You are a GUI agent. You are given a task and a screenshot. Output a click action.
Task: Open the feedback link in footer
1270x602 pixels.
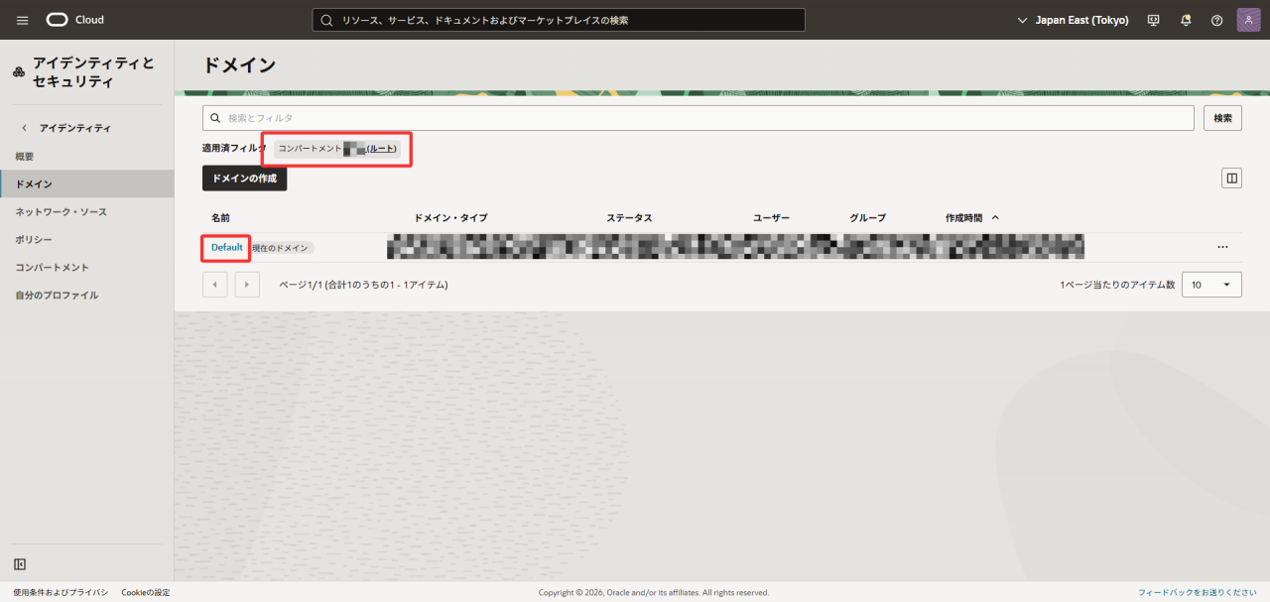pyautogui.click(x=1198, y=592)
